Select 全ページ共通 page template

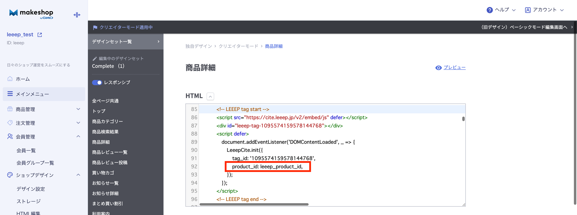pyautogui.click(x=105, y=101)
